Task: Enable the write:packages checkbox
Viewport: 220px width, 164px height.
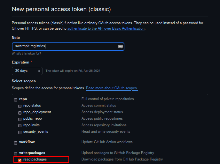Action: coord(16,153)
